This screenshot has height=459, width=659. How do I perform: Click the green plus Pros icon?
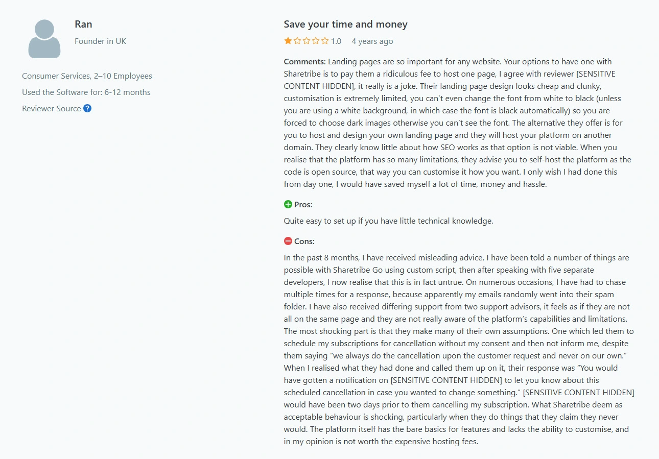(x=288, y=204)
